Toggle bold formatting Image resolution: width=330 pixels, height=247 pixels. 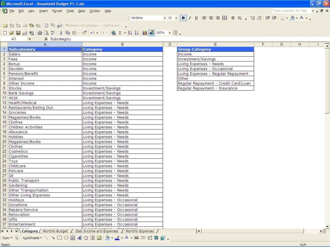[x=183, y=18]
